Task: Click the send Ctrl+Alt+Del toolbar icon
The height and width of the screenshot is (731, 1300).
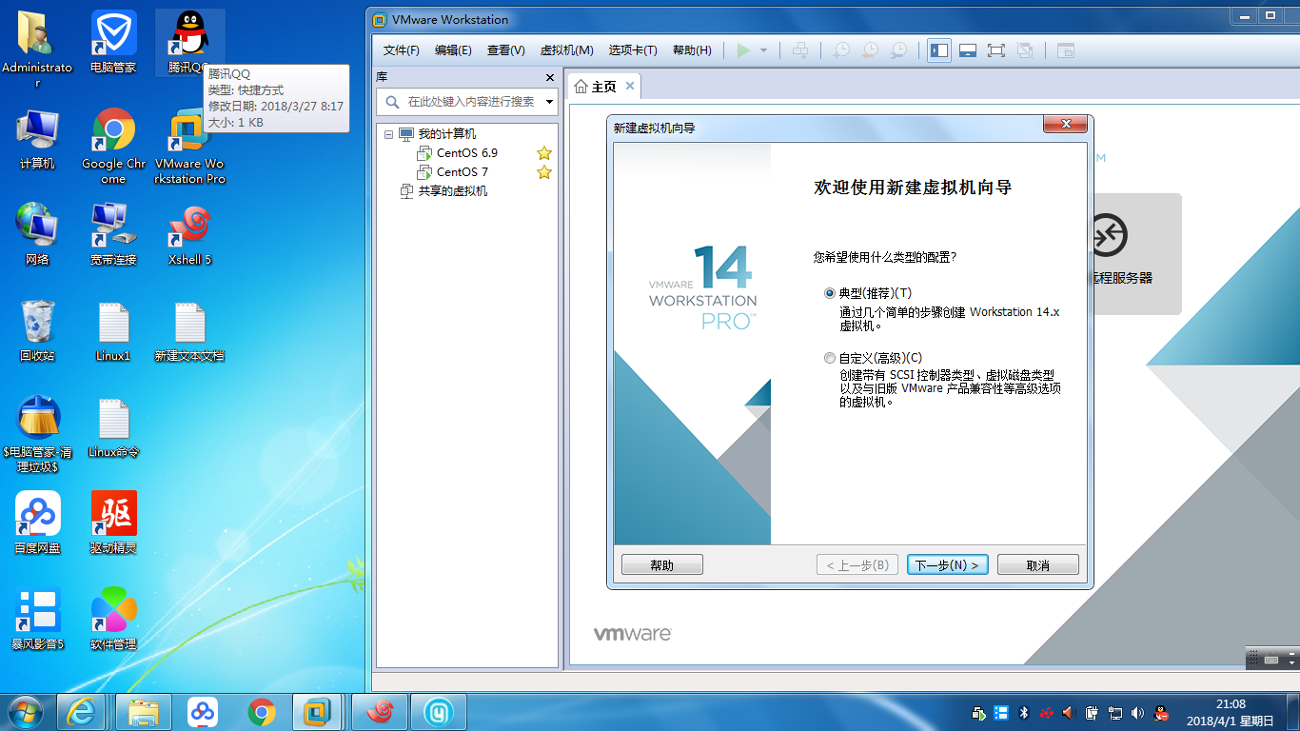Action: 801,50
